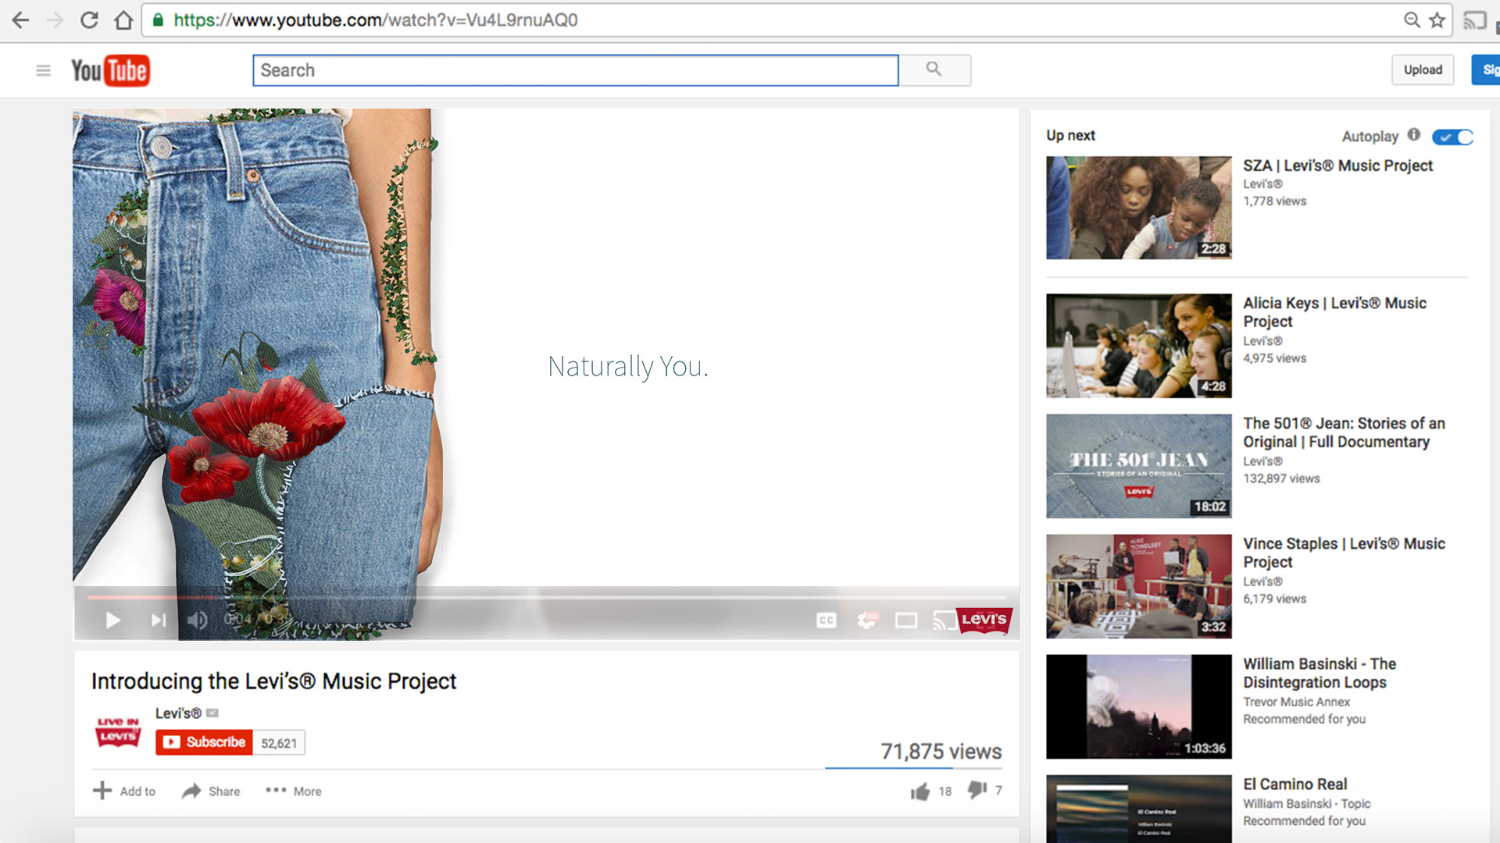Like the video with thumbs up
This screenshot has width=1500, height=843.
920,791
